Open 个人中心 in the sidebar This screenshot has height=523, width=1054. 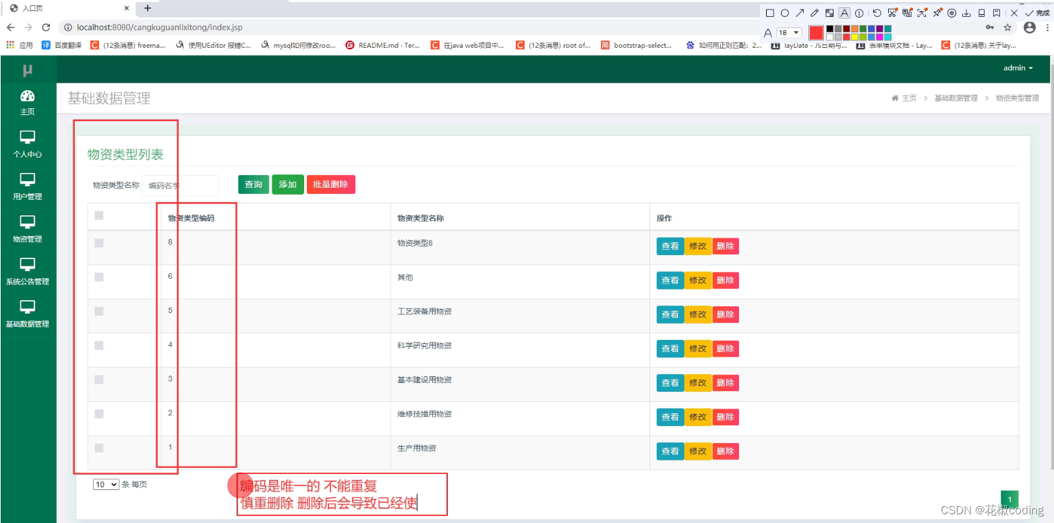click(28, 145)
